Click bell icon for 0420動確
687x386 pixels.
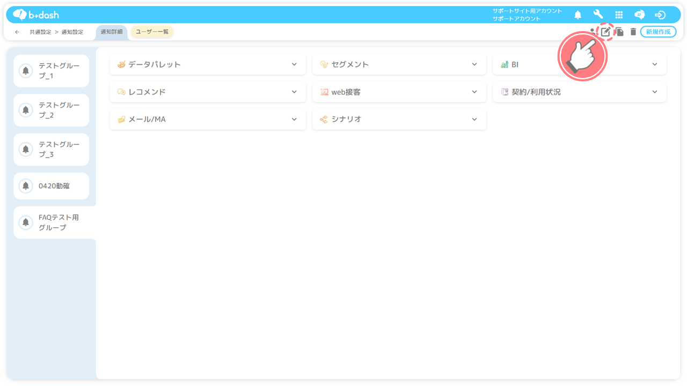26,186
